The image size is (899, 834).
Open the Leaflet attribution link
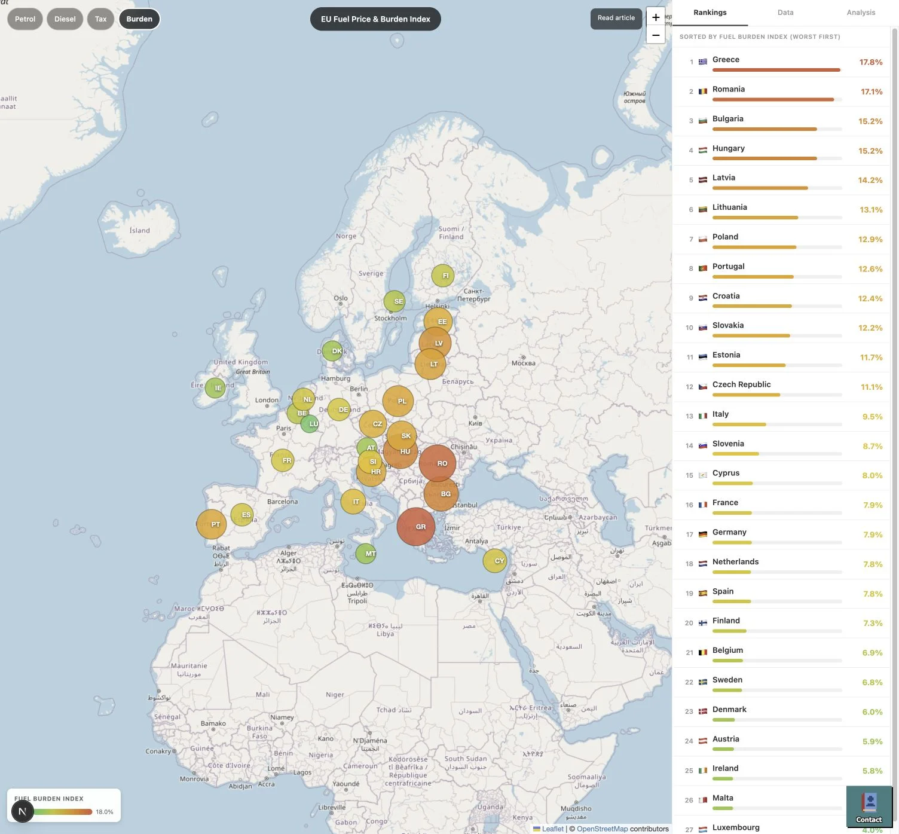(548, 829)
